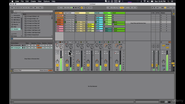Image resolution: width=185 pixels, height=104 pixels.
Task: Click the Session Record circle button
Action: click(x=87, y=8)
